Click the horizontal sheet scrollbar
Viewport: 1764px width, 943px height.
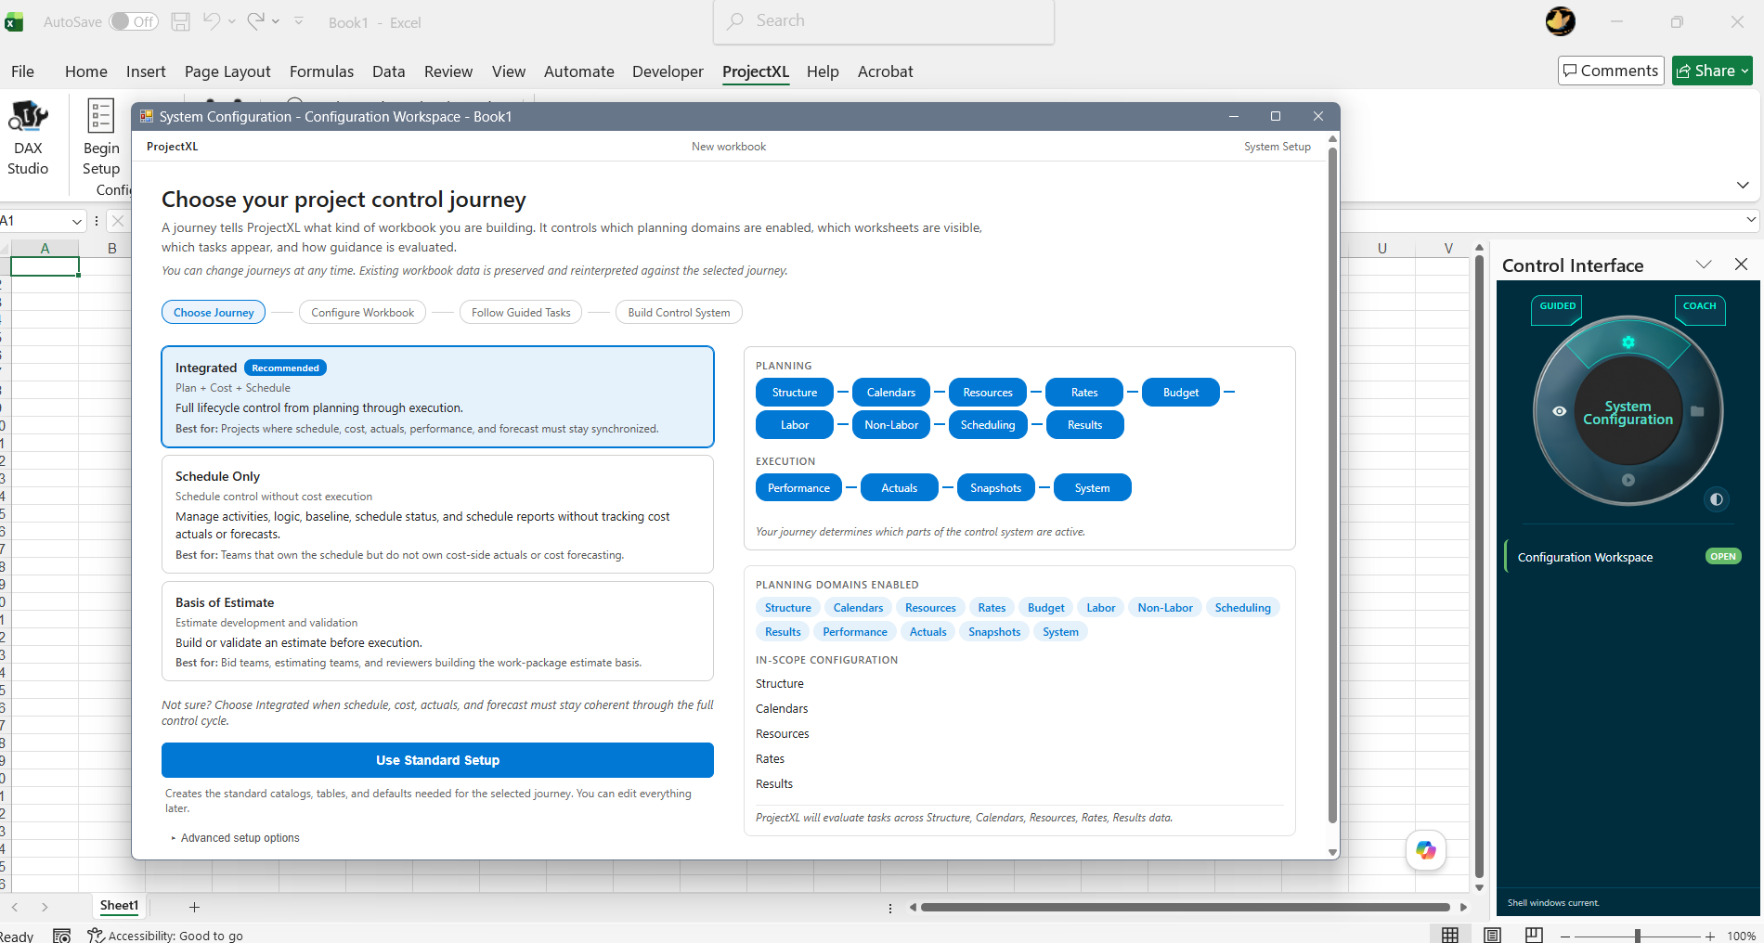click(1185, 907)
